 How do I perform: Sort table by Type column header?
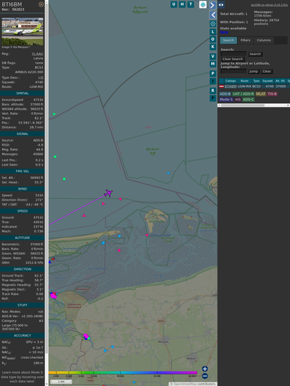[257, 81]
